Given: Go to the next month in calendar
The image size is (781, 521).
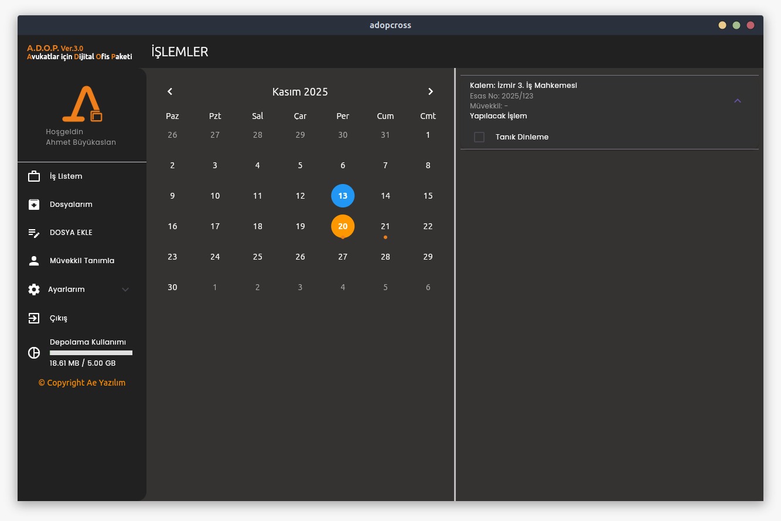Looking at the screenshot, I should [x=431, y=91].
